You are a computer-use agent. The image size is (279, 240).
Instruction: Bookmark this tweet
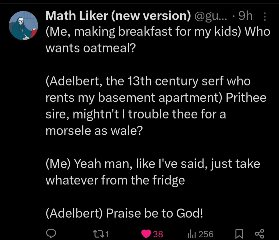pos(239,234)
